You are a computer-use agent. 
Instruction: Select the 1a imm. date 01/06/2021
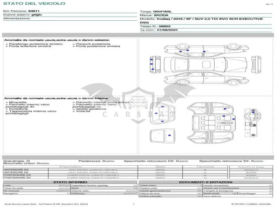tap(167, 30)
